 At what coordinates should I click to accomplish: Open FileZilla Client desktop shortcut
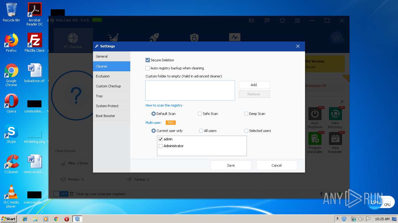pyautogui.click(x=35, y=43)
